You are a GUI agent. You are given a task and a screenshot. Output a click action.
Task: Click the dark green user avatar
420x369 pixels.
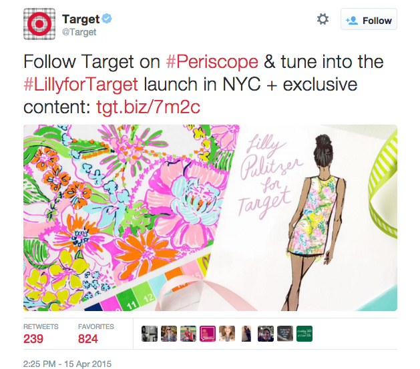[304, 334]
